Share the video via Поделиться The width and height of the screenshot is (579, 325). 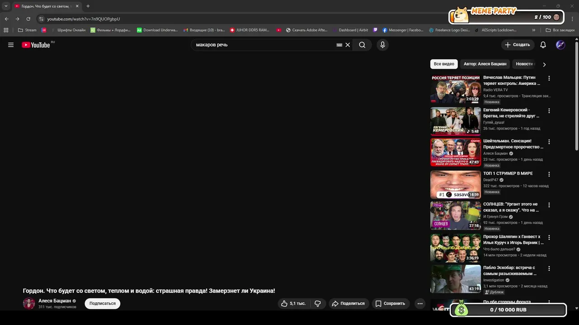pyautogui.click(x=348, y=303)
